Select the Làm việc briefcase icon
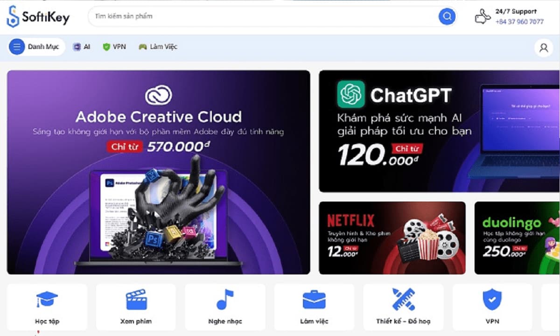 click(x=314, y=300)
